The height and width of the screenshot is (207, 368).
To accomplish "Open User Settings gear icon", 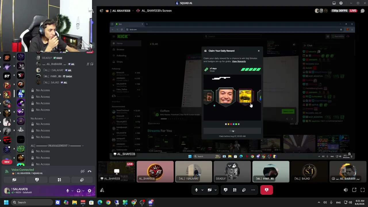I will pyautogui.click(x=89, y=191).
